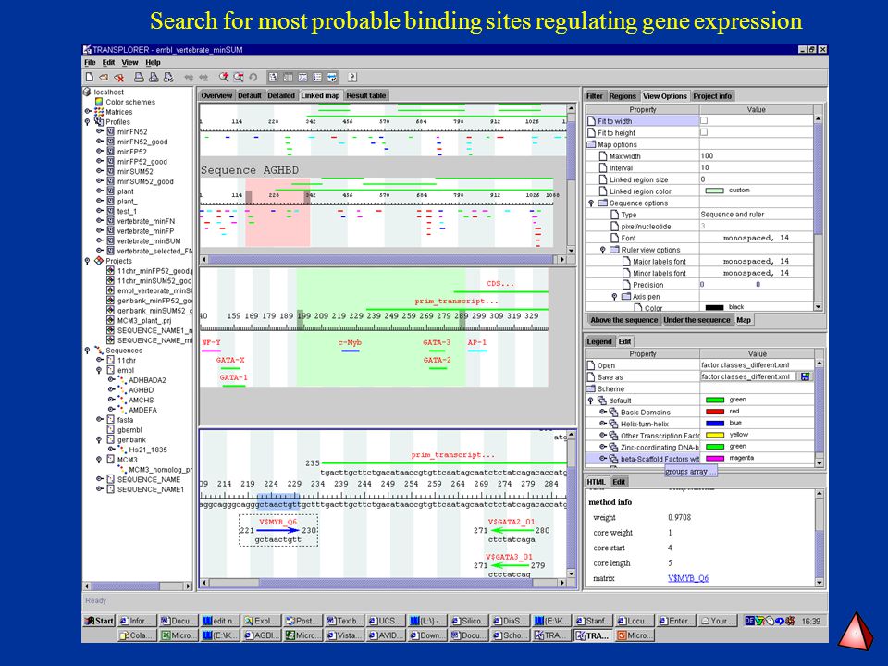Screen dimensions: 888x666
Task: Expand the Matrices tree node
Action: point(88,112)
